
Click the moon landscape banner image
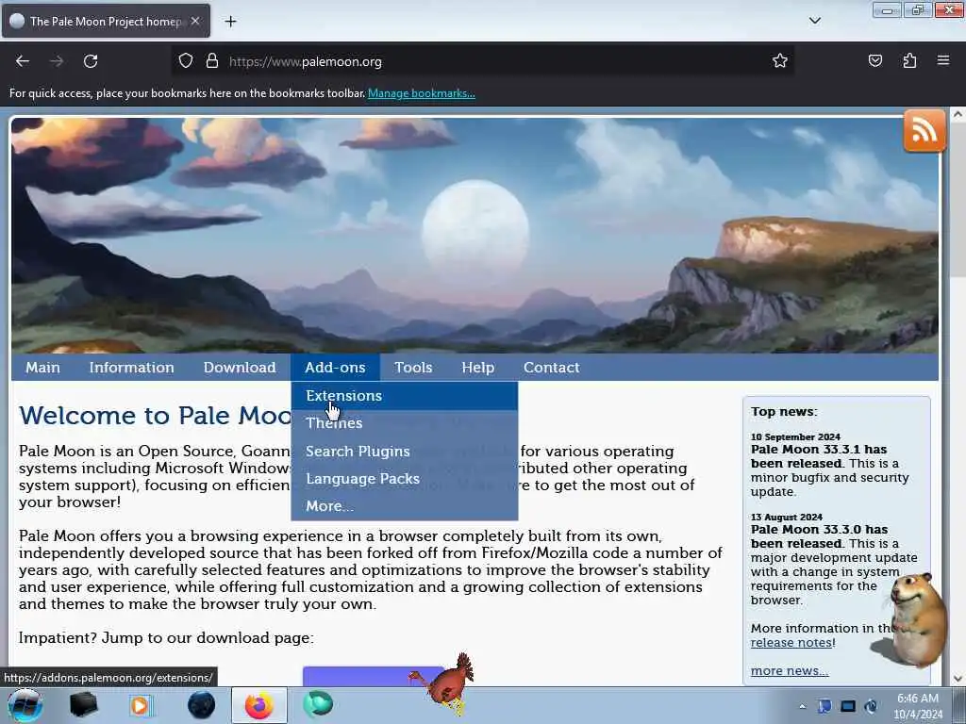pyautogui.click(x=475, y=235)
